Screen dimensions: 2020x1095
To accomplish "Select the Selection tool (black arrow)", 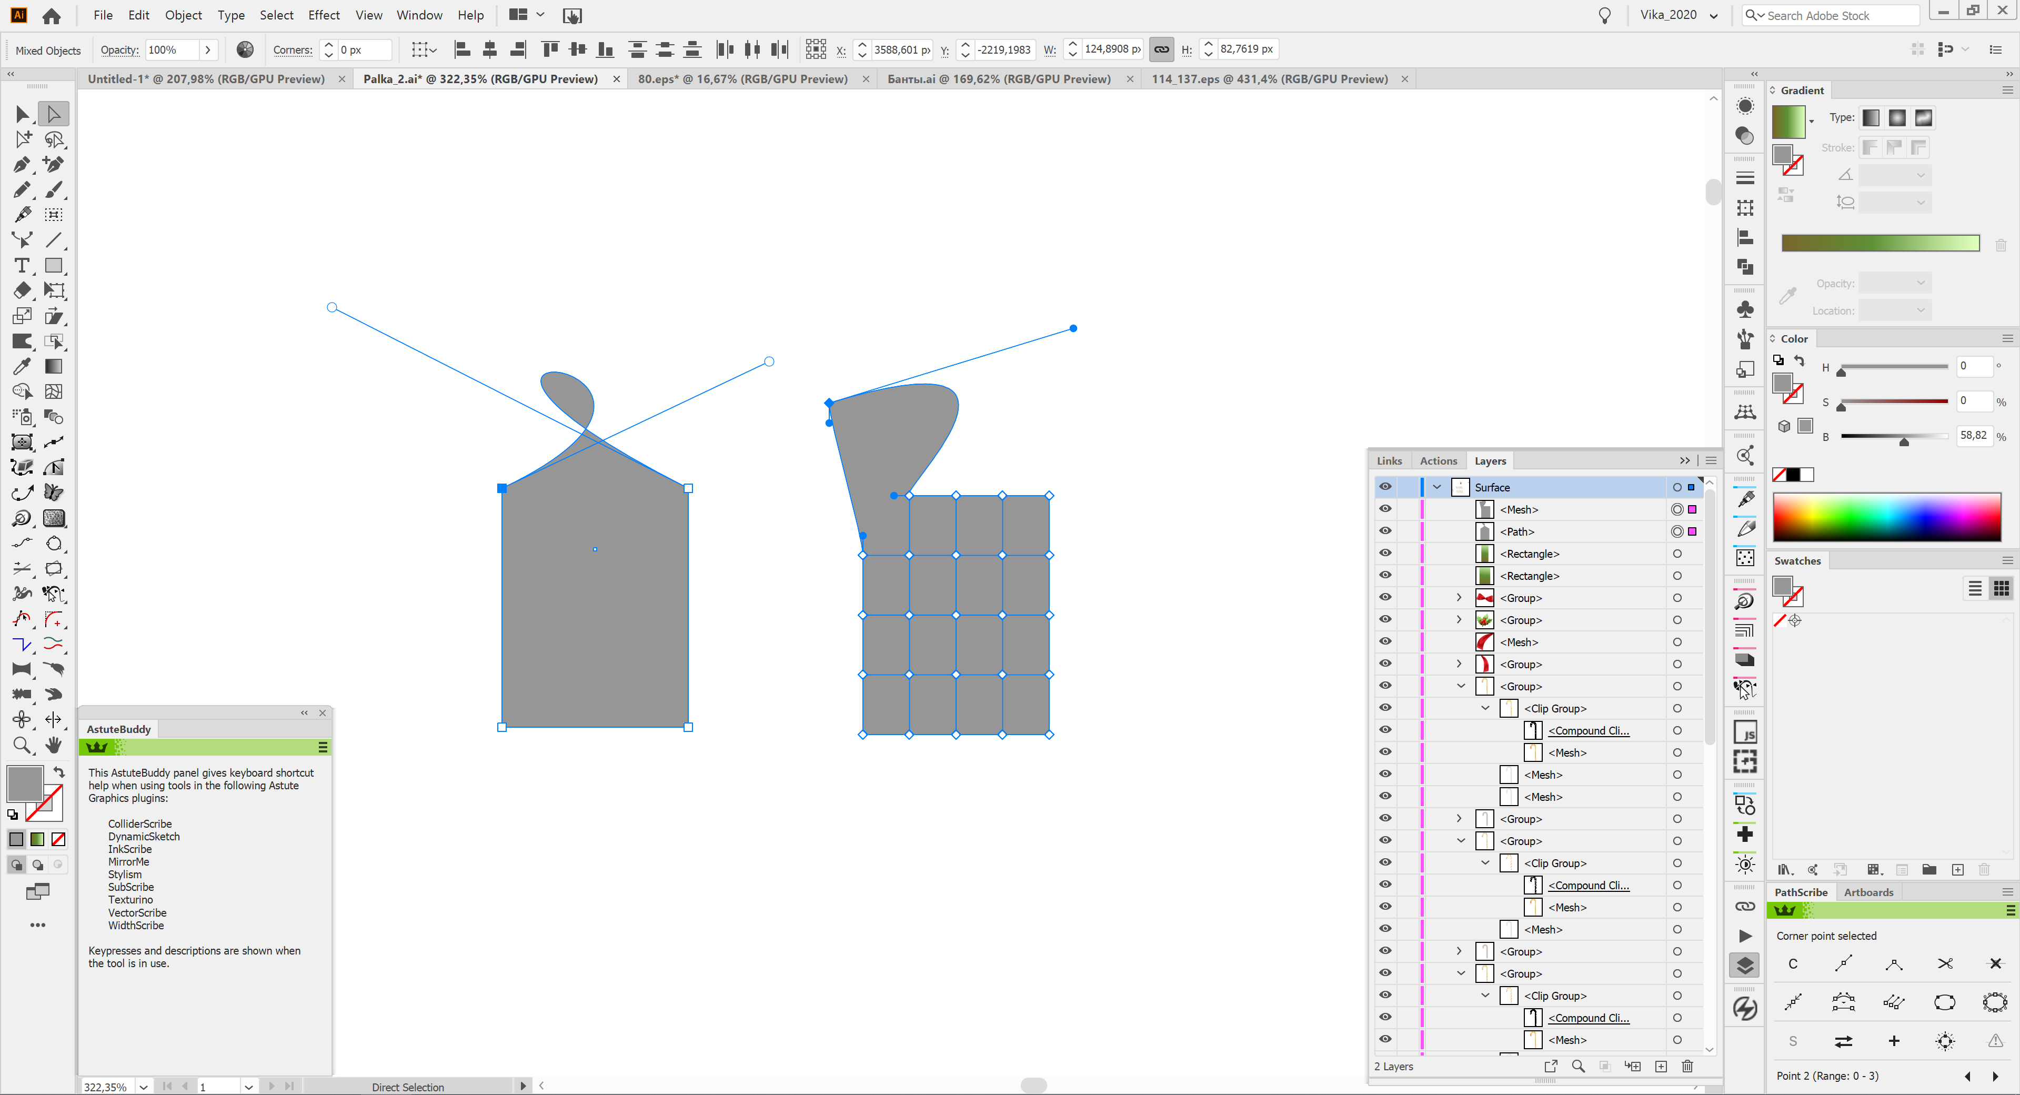I will pyautogui.click(x=22, y=114).
